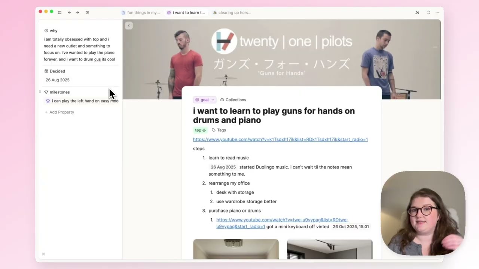Click the why description text field
This screenshot has height=269, width=479.
(x=79, y=49)
